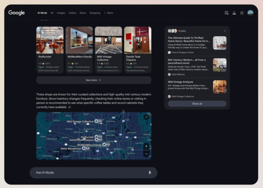This screenshot has height=188, width=263.
Task: Open the Search Labs flask icon
Action: coord(234,13)
